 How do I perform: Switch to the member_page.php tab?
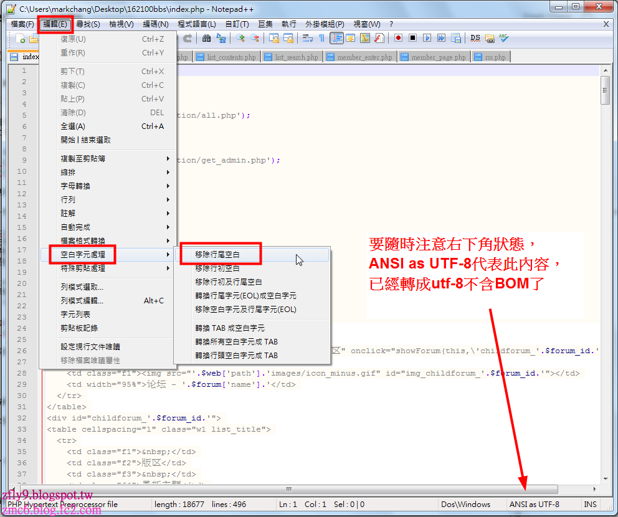pos(434,57)
